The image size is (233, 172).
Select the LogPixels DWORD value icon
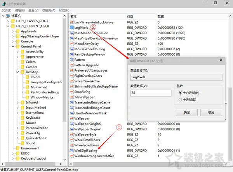point(72,28)
